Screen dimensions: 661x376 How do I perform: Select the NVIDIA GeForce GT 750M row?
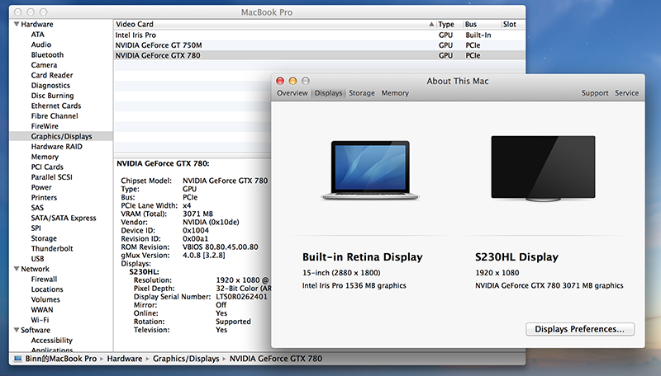point(320,45)
